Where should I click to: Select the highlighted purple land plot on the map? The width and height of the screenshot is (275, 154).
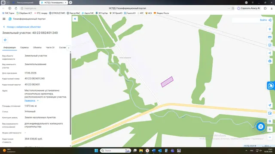point(167,82)
